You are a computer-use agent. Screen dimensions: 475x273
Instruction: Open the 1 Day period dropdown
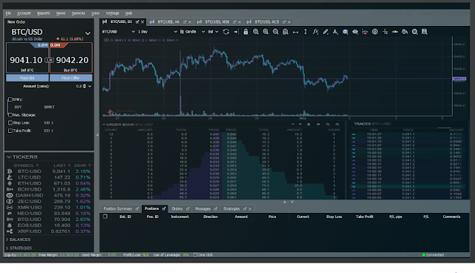coord(175,31)
